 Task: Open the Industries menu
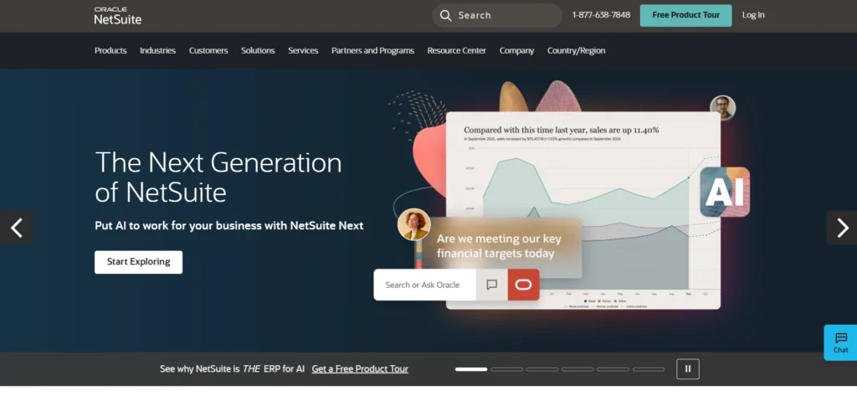[x=157, y=50]
